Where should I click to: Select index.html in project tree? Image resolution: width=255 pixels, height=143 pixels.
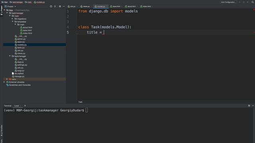coord(27,33)
